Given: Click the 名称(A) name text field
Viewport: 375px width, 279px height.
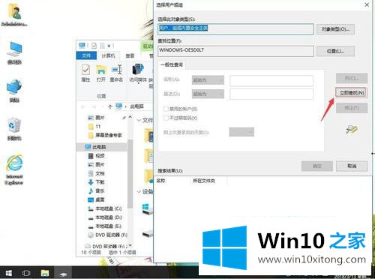Looking at the screenshot, I should pos(271,80).
